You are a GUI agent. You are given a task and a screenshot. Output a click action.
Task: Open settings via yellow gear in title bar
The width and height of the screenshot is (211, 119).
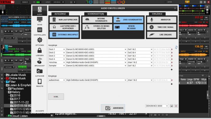(187, 2)
